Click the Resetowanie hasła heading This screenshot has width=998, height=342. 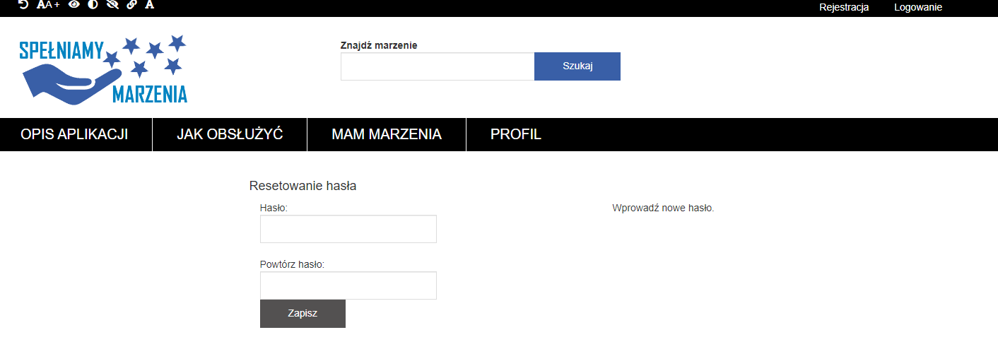pos(303,187)
